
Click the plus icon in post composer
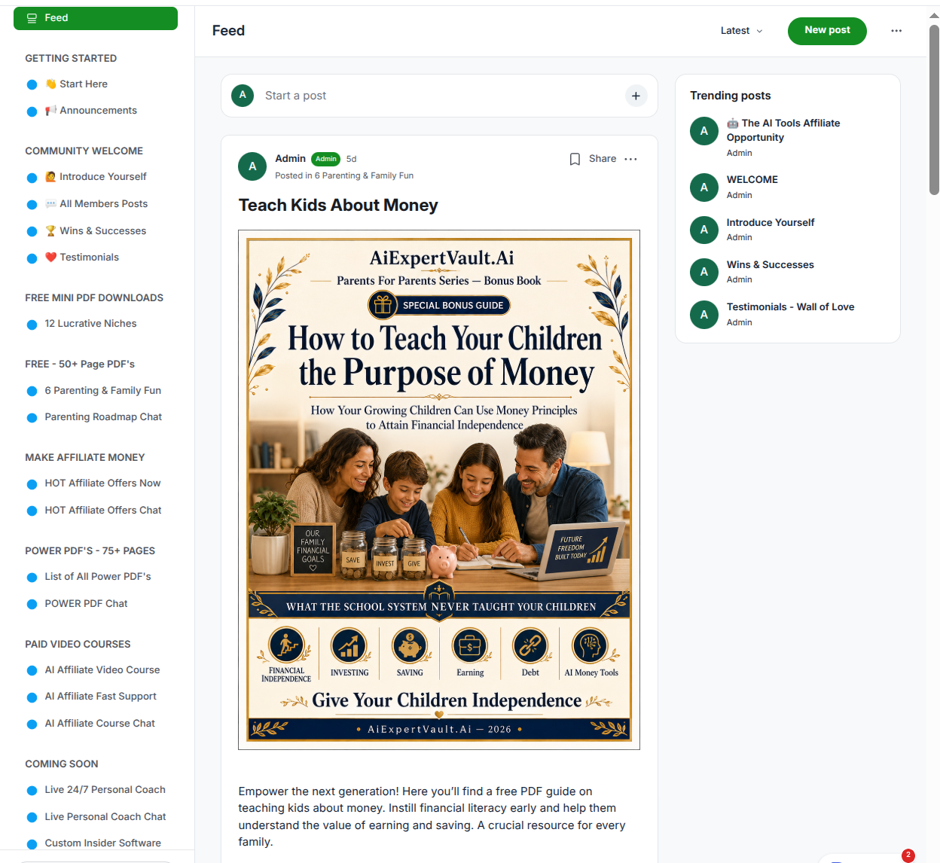636,96
